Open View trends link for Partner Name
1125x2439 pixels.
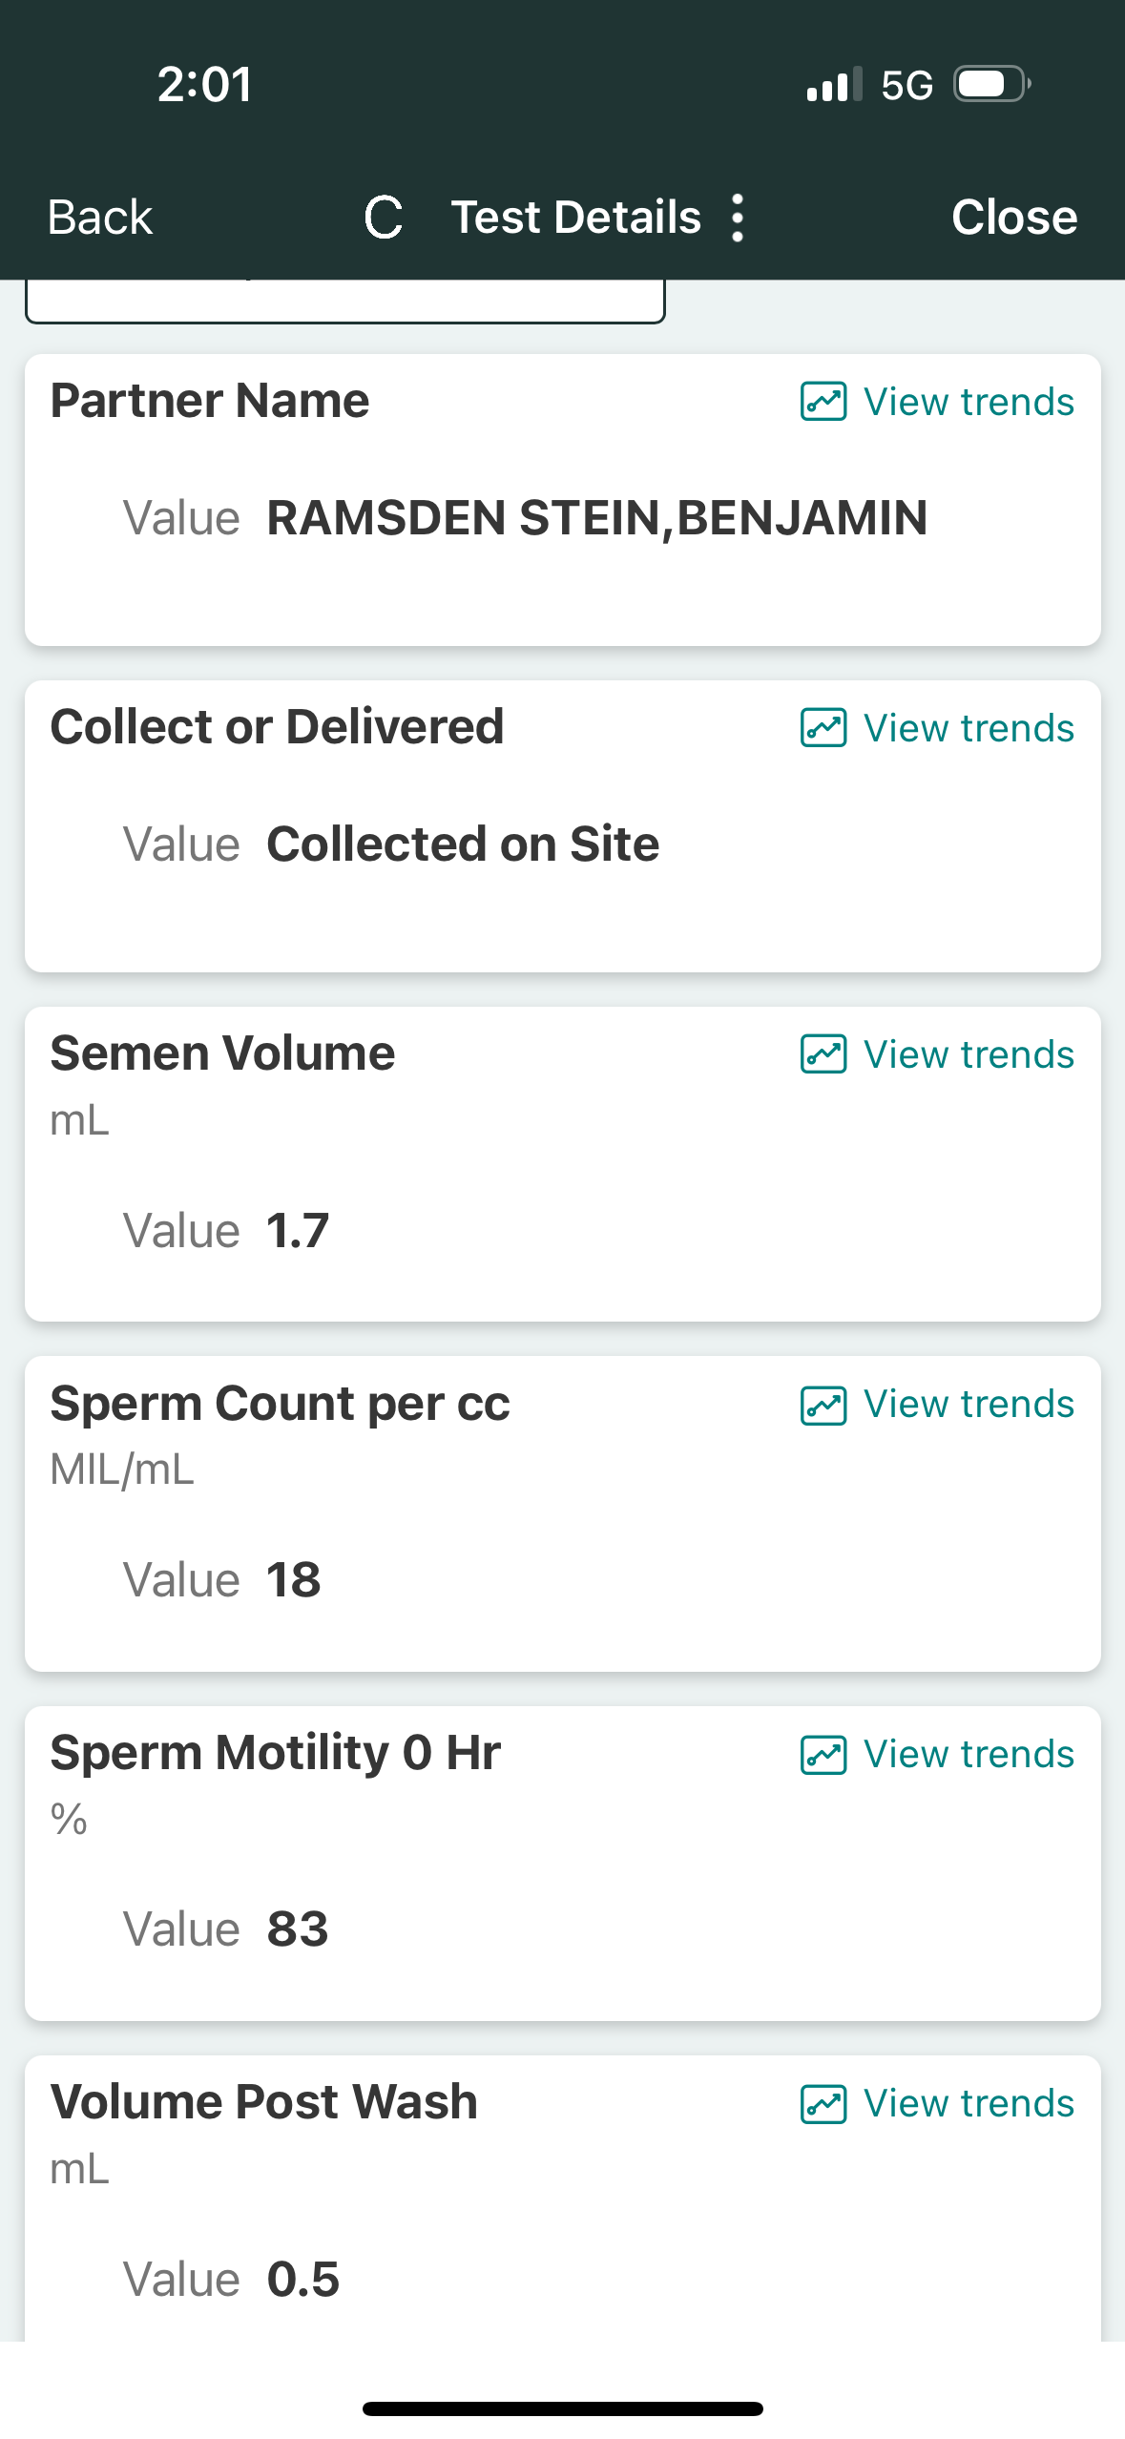point(969,402)
